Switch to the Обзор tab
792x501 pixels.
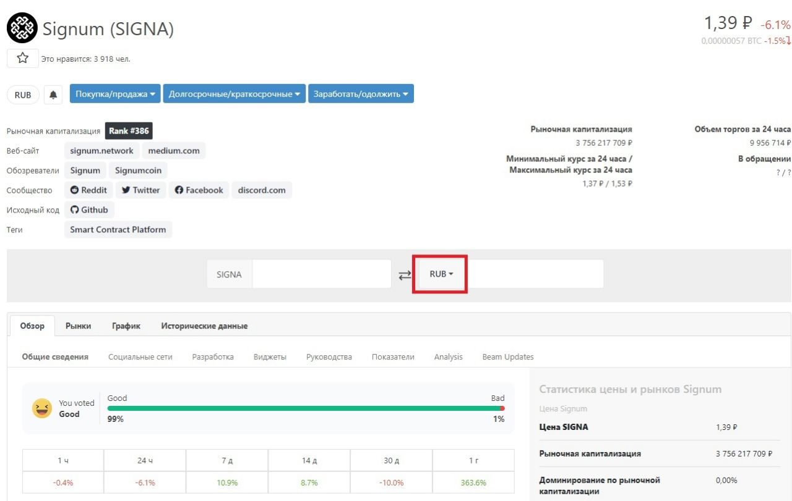[32, 326]
